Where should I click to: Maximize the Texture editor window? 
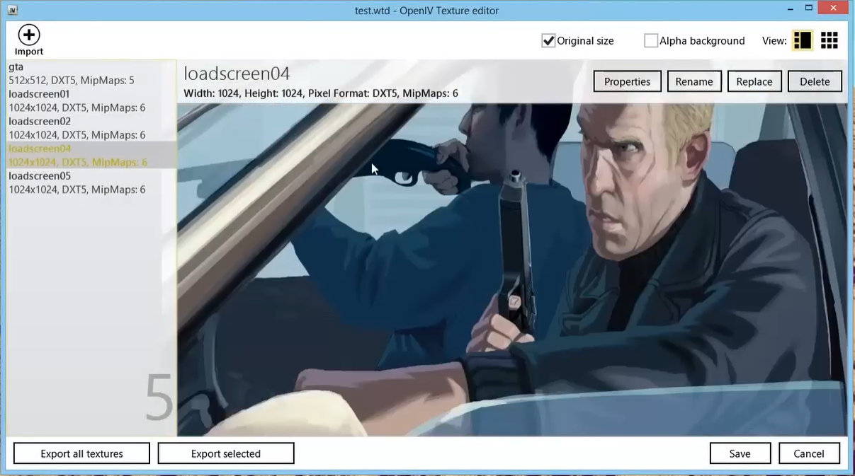(x=808, y=9)
